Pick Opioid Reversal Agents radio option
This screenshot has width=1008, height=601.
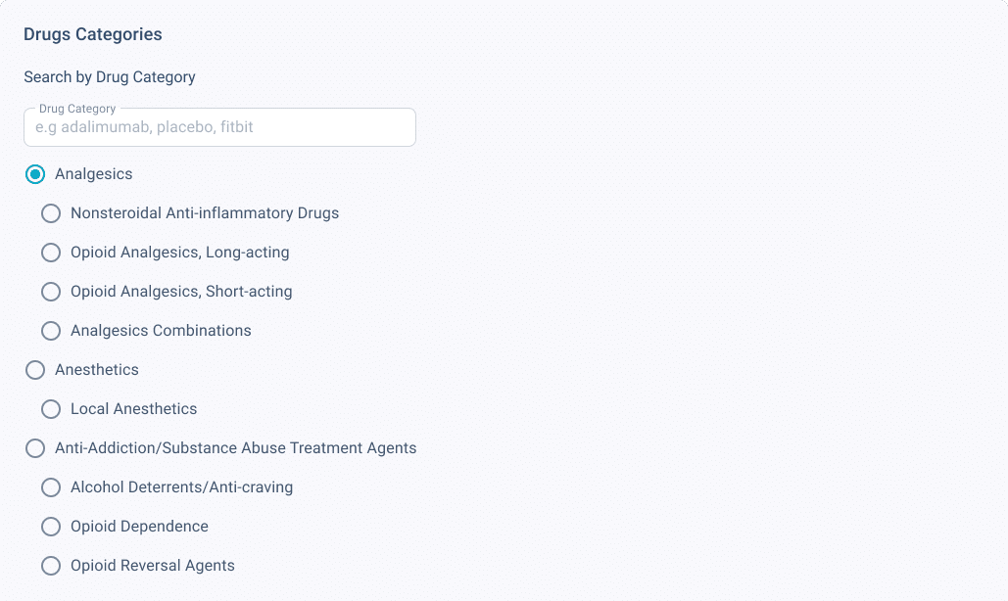point(51,566)
